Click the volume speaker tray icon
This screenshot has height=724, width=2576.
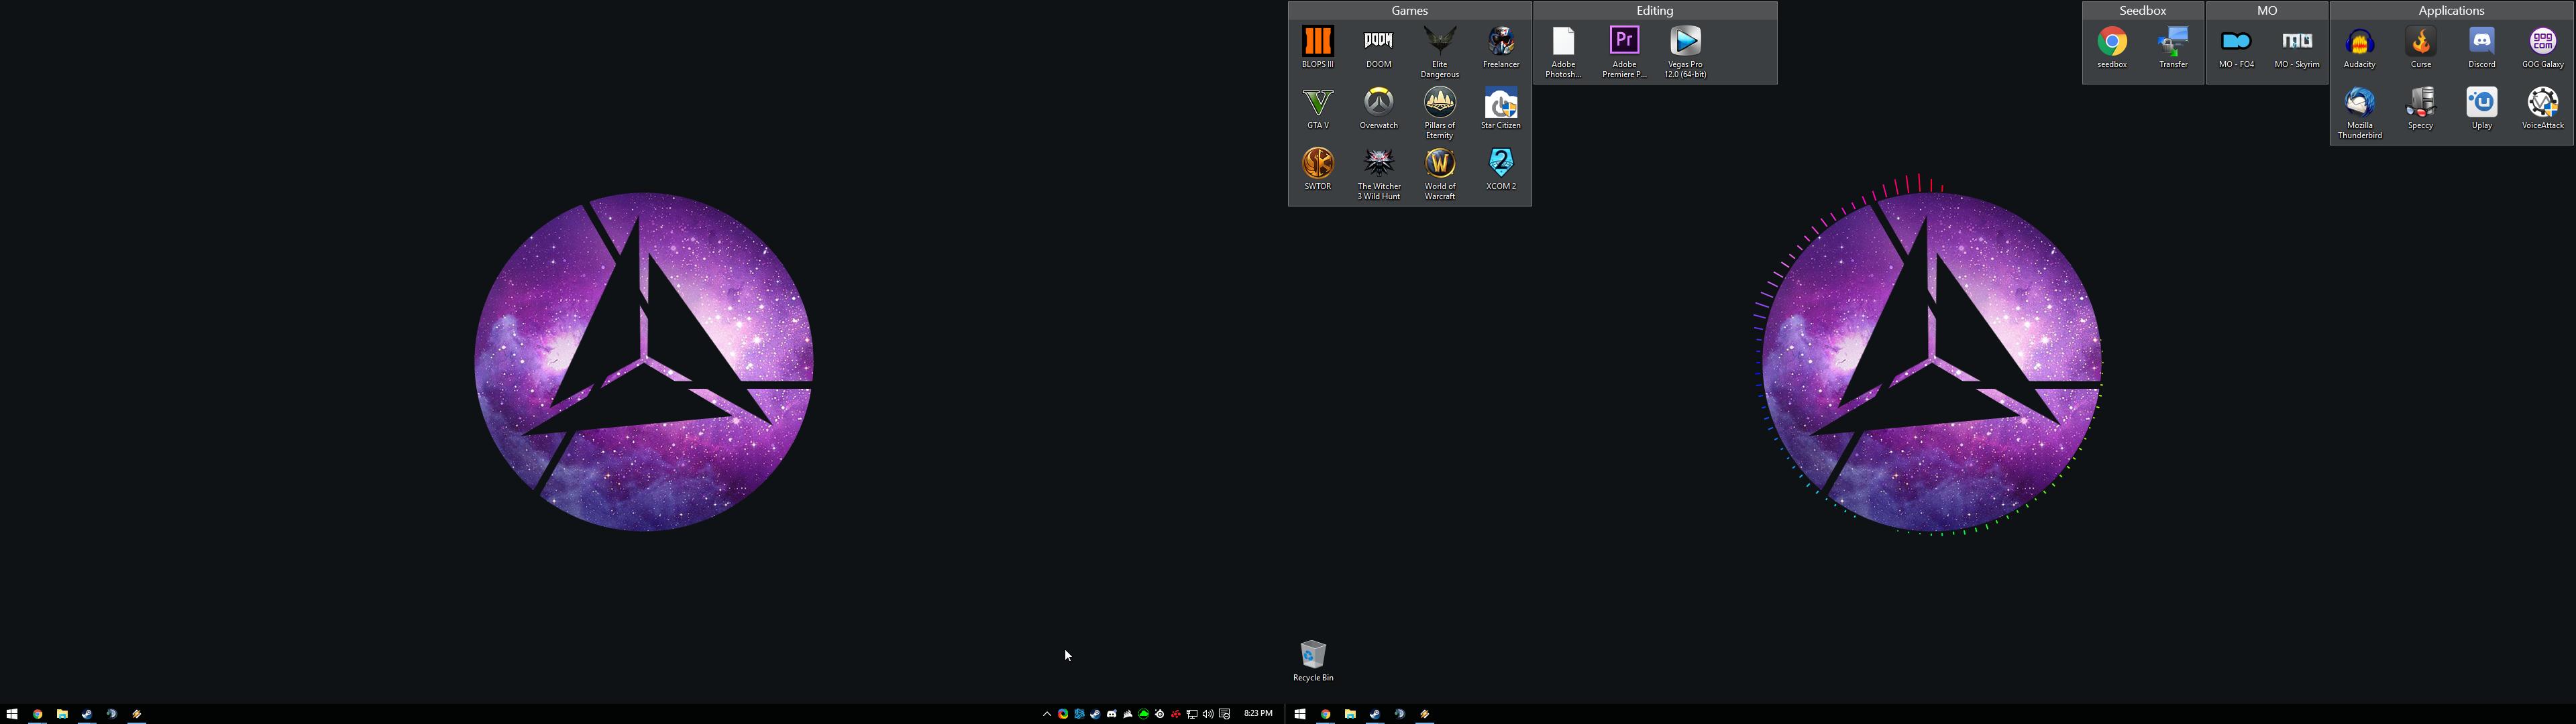(1208, 714)
